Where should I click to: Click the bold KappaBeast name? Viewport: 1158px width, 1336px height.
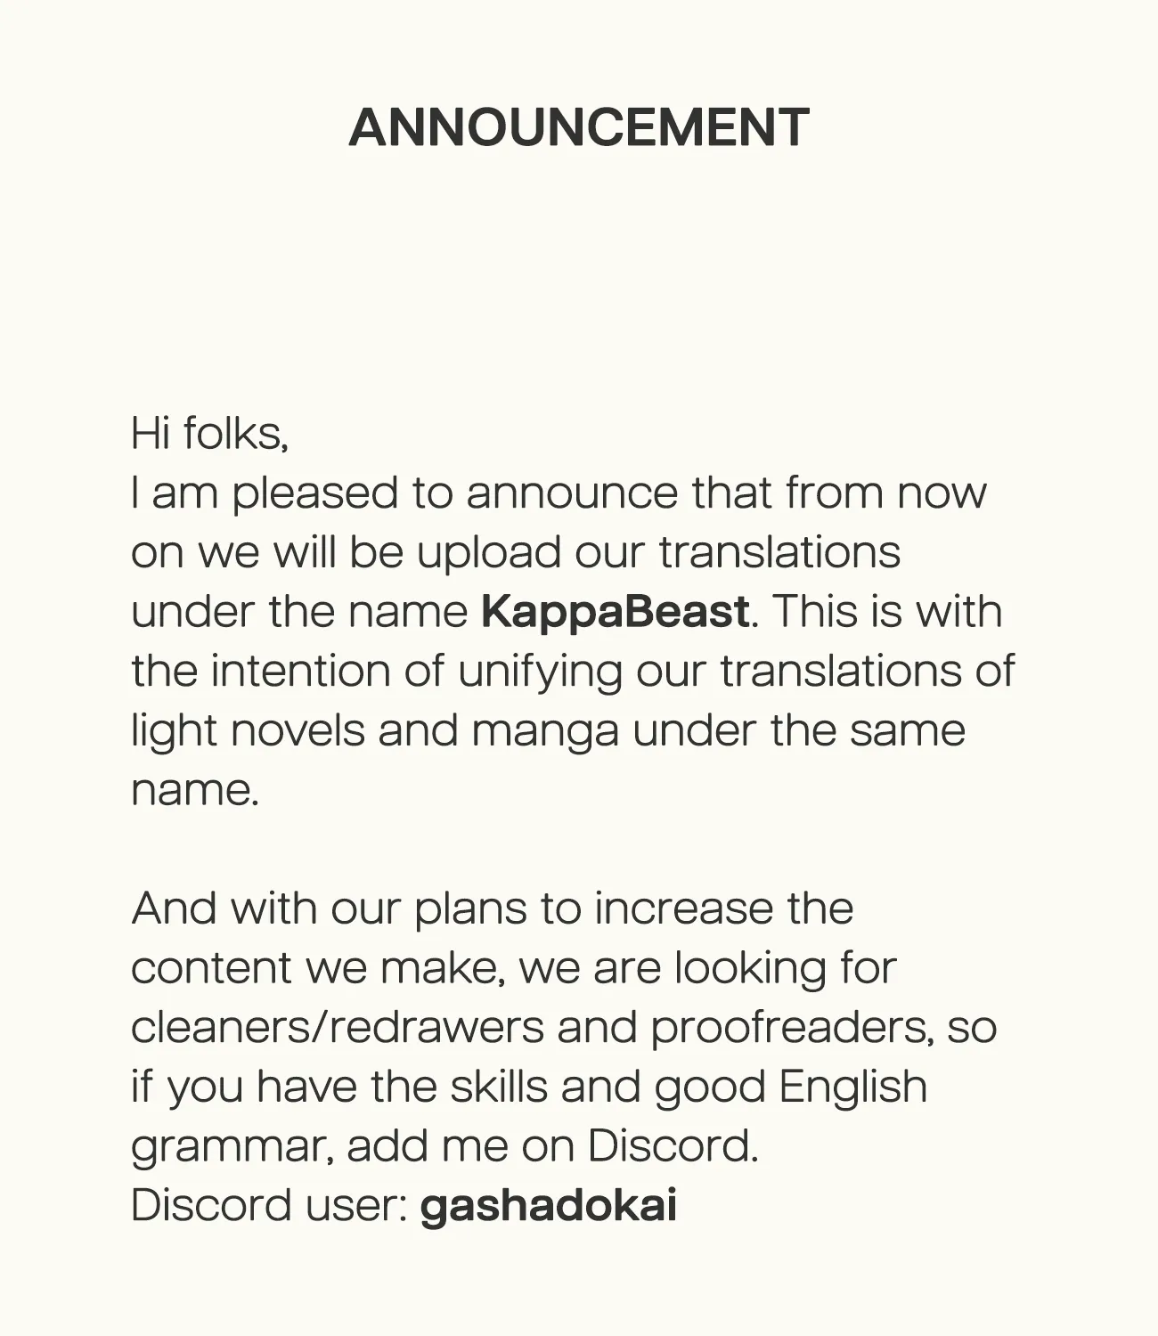(x=616, y=612)
